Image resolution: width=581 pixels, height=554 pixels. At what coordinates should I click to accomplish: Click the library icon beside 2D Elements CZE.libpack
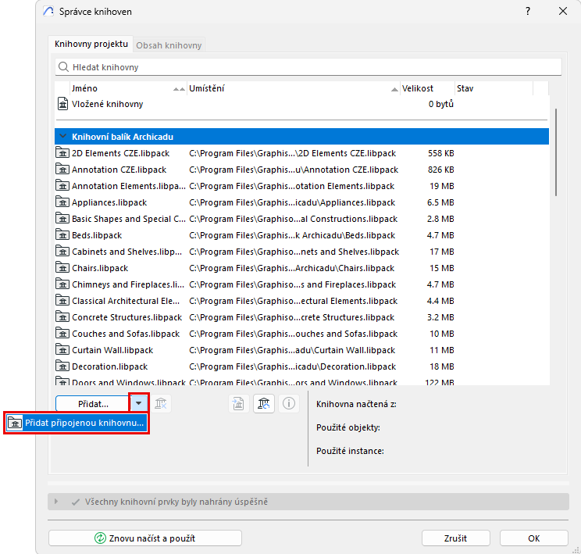click(62, 153)
